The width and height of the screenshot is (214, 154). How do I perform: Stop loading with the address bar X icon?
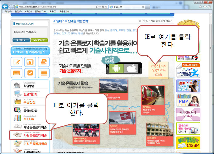coord(106,7)
